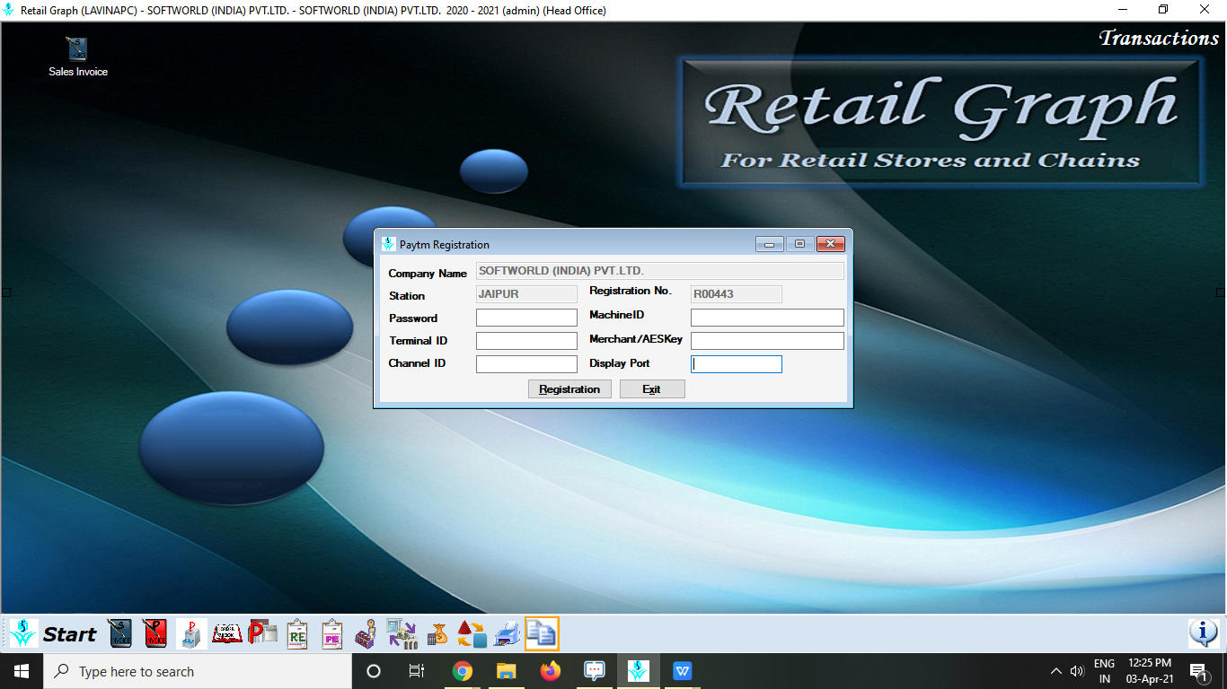Open the Sales Invoice desktop shortcut
1227x689 pixels.
pyautogui.click(x=78, y=57)
